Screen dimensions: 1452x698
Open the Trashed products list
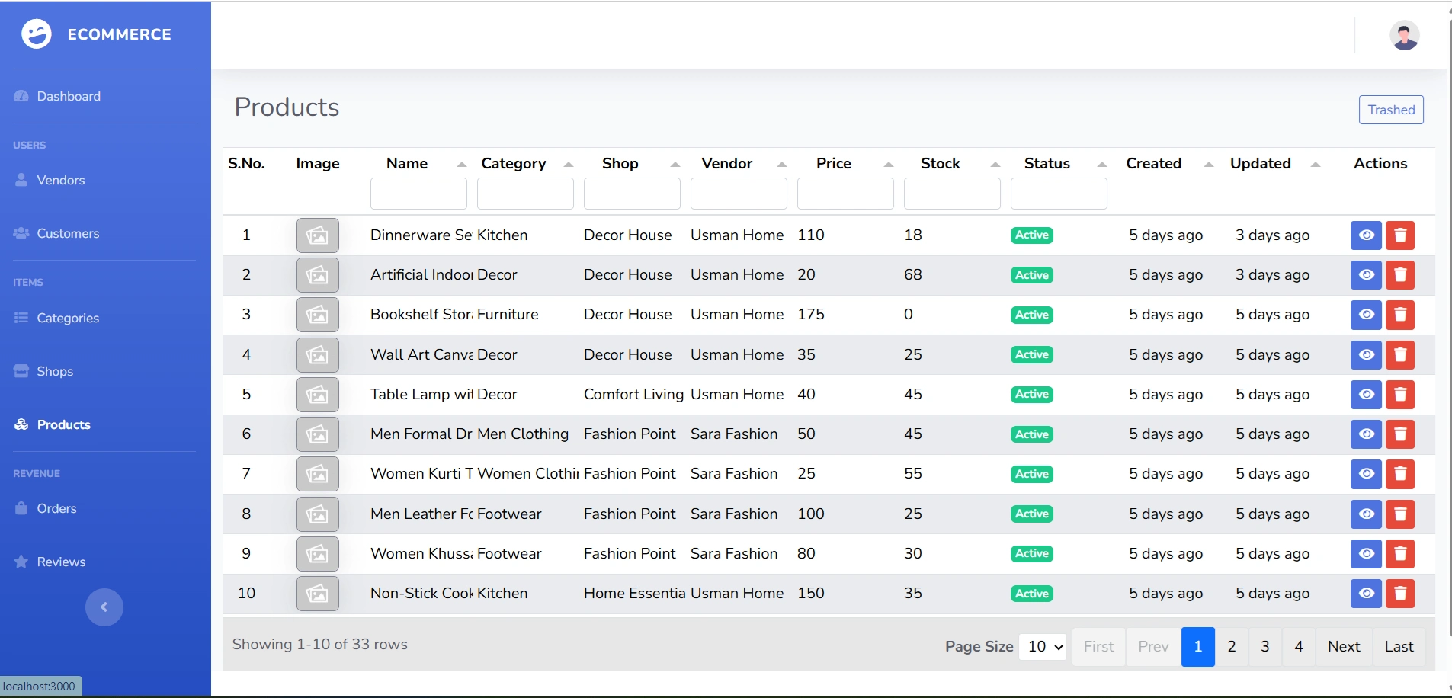(x=1390, y=110)
